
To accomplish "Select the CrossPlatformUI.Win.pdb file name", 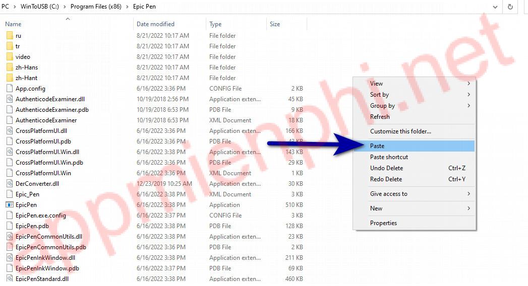I will [x=49, y=163].
